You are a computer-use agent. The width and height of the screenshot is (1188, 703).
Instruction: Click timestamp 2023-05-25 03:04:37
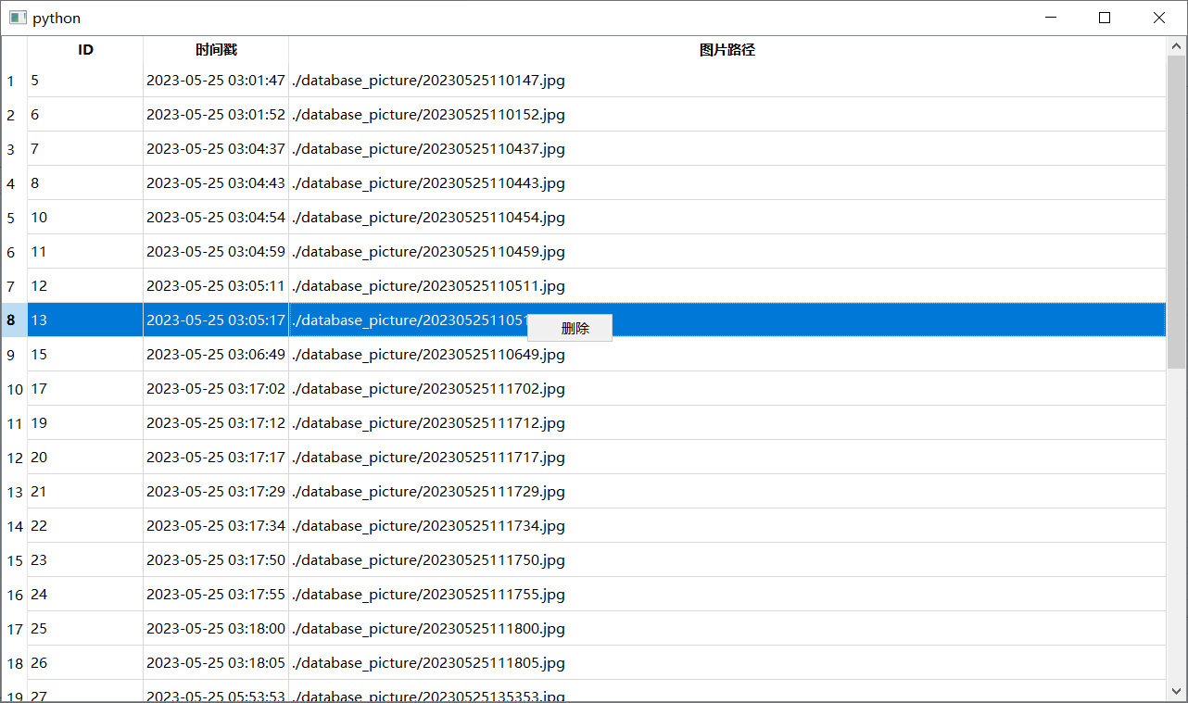[x=216, y=149]
